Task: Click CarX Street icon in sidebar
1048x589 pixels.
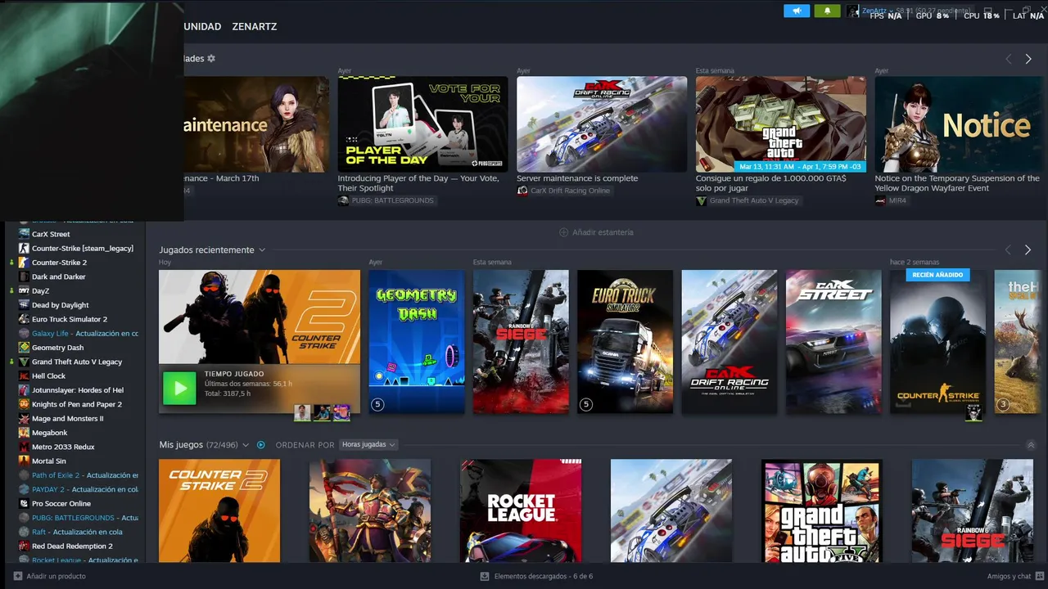Action: click(x=25, y=234)
